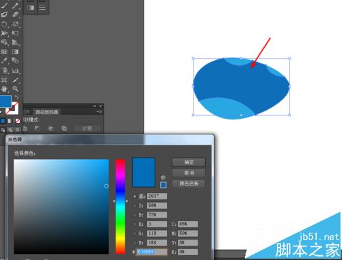
Task: Select the Column Graph tool
Action: [15, 70]
